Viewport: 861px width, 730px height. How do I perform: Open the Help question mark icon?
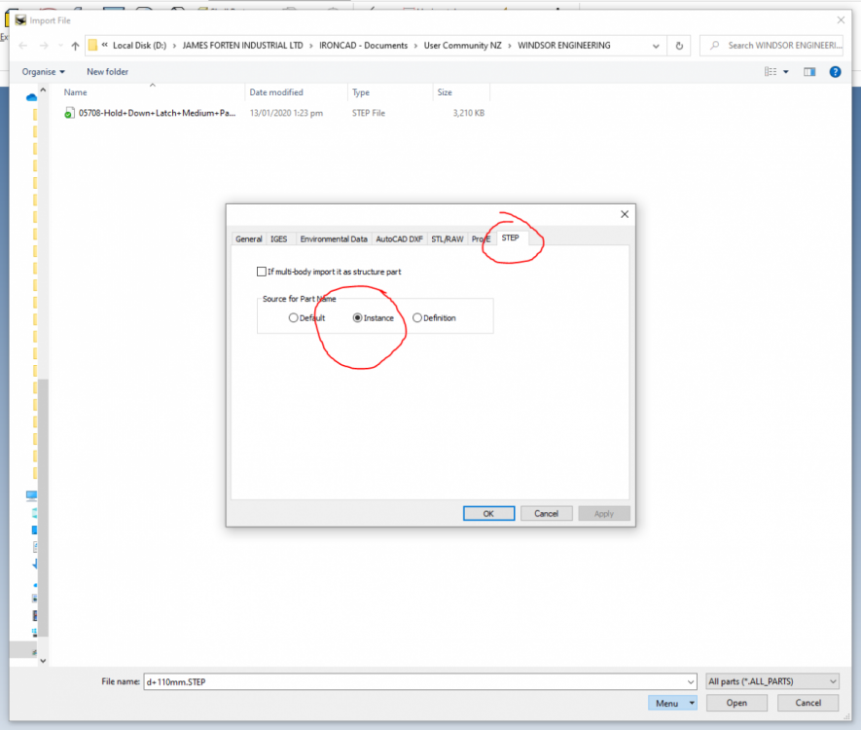click(x=835, y=72)
